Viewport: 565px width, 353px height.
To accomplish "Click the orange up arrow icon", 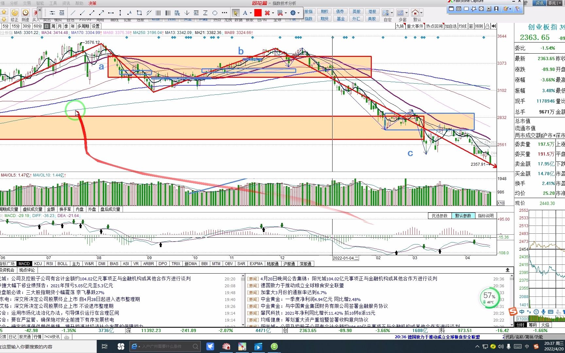I will tap(4, 12).
